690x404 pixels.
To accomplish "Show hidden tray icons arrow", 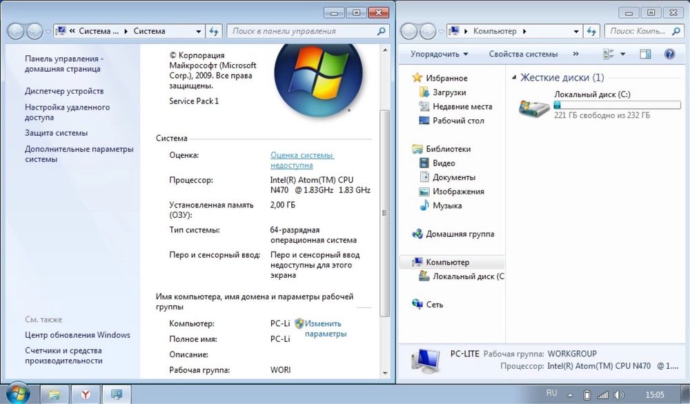I will click(x=570, y=395).
